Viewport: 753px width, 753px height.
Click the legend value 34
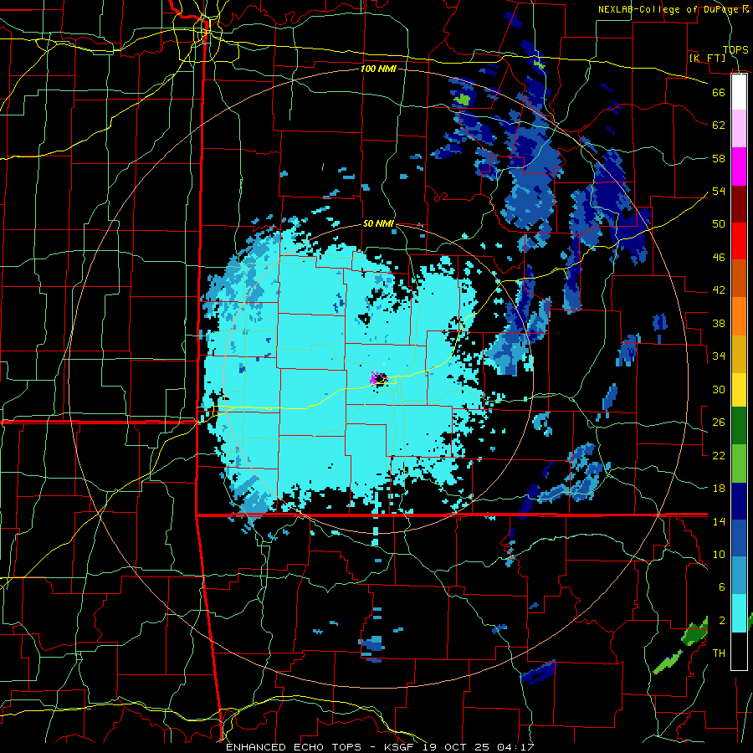pos(719,356)
